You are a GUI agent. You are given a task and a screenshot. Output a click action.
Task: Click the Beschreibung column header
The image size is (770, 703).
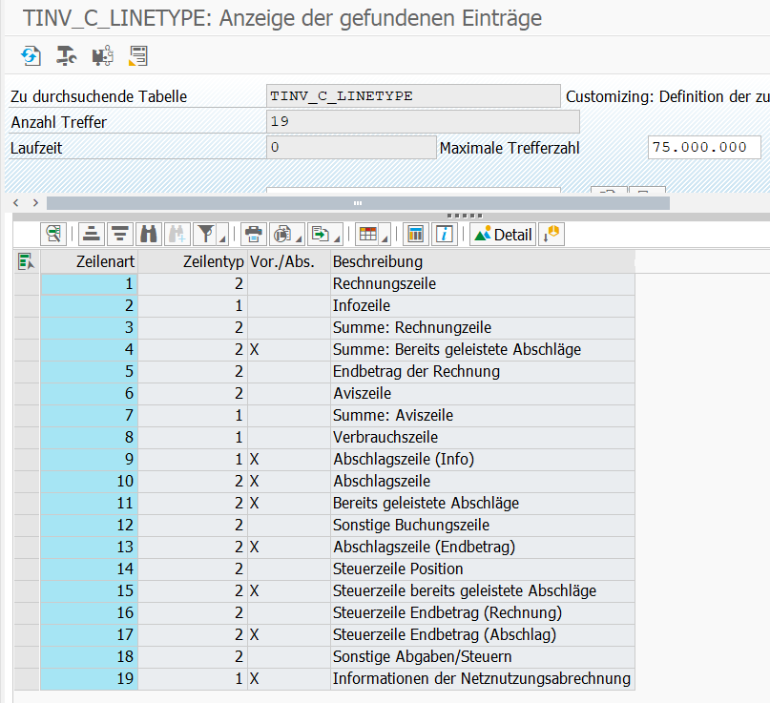click(x=378, y=261)
